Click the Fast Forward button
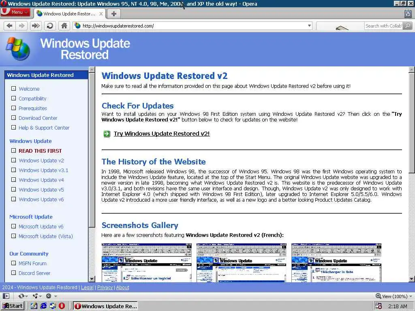 pos(36,26)
